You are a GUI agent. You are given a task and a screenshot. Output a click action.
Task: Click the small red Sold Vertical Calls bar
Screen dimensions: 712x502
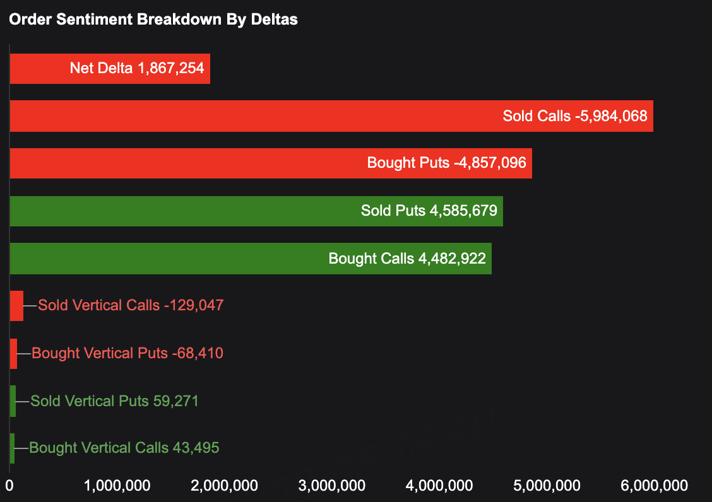(16, 306)
